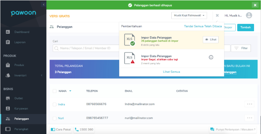Dismiss the green success banner
Image resolution: width=261 pixels, height=134 pixels.
255,5
